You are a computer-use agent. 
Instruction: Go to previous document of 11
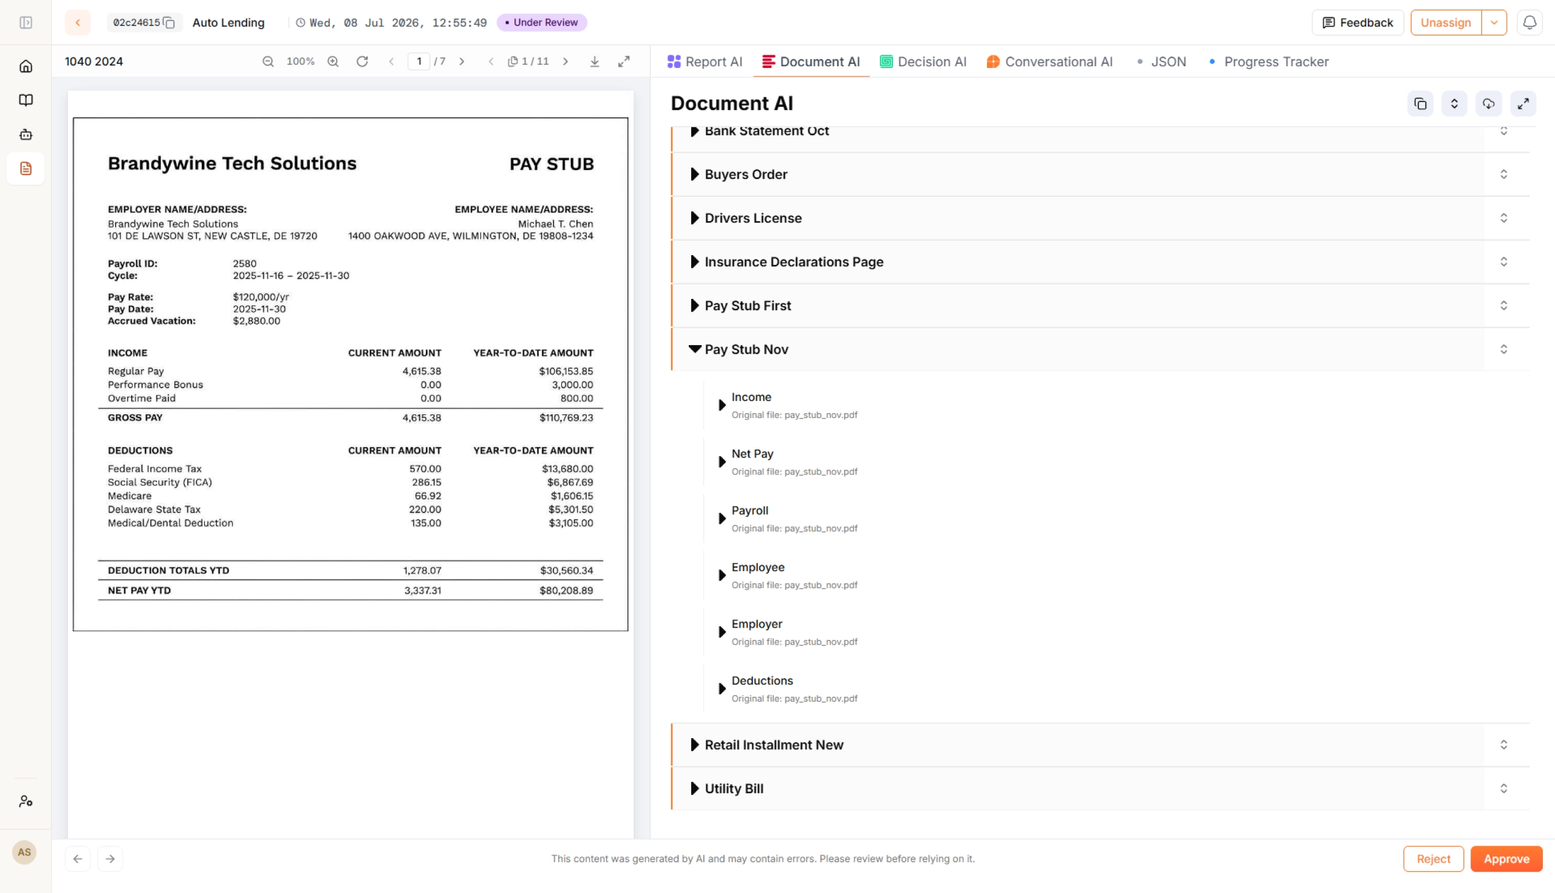point(491,61)
